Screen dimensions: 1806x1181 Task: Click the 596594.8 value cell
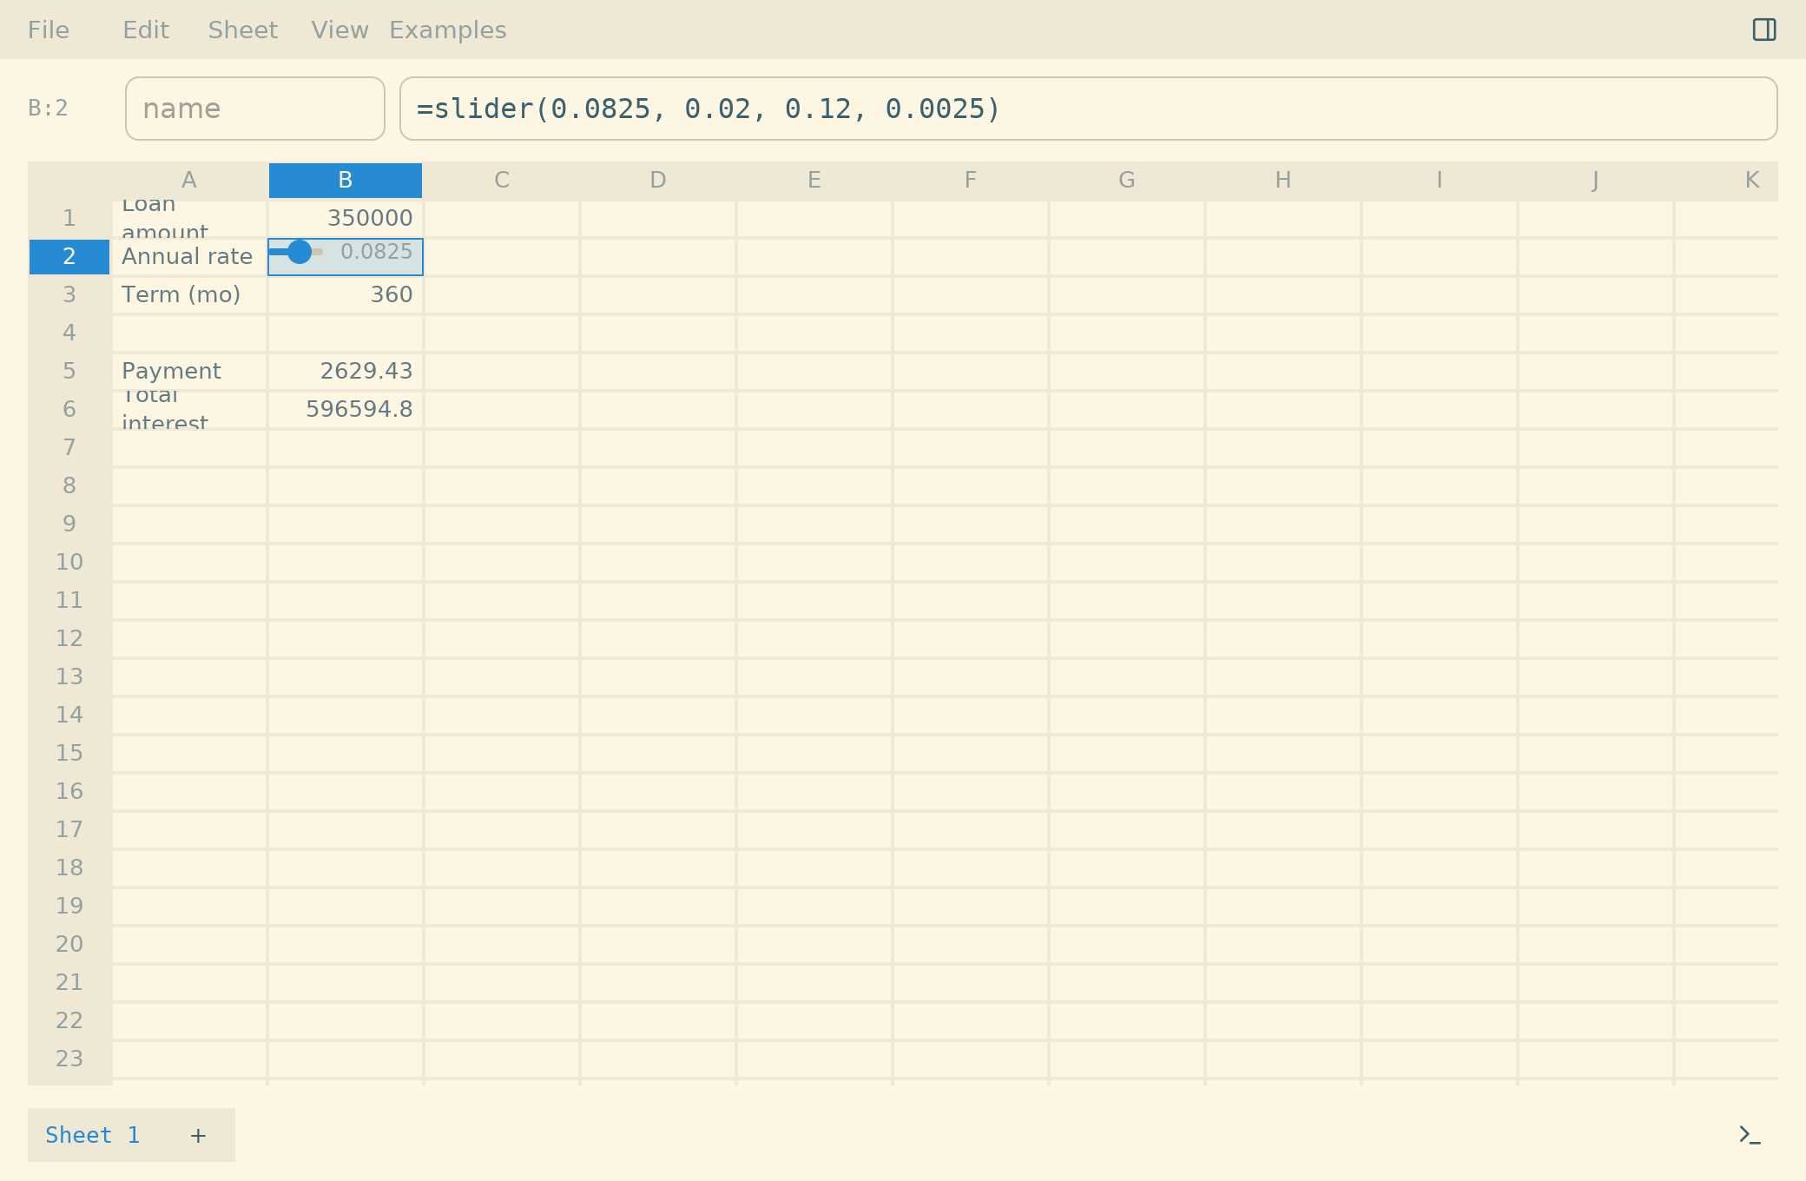(x=346, y=410)
